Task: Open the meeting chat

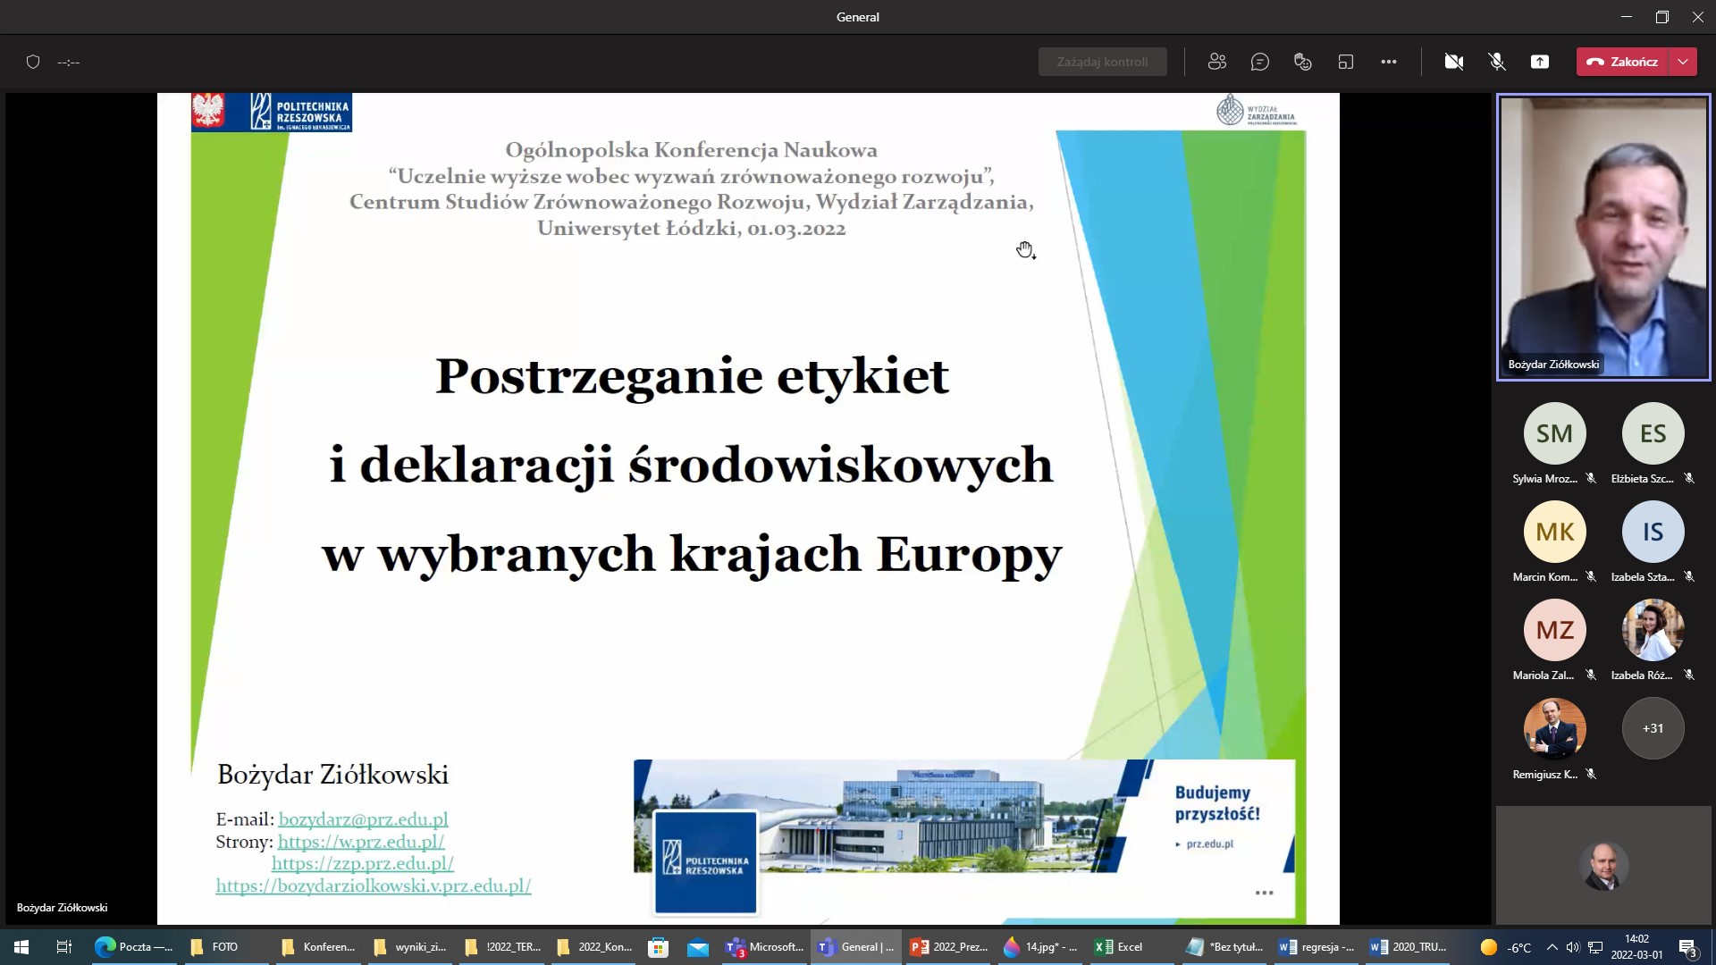Action: coord(1260,61)
